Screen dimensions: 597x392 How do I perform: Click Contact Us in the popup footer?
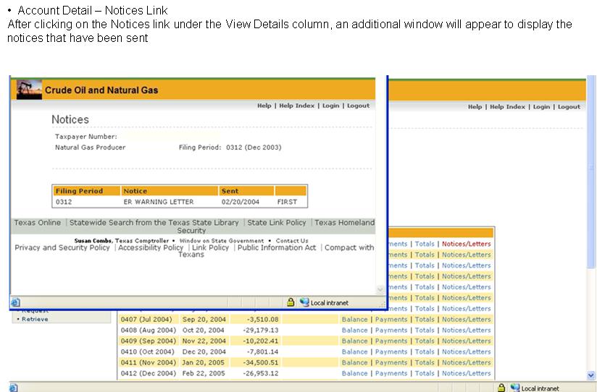click(291, 240)
